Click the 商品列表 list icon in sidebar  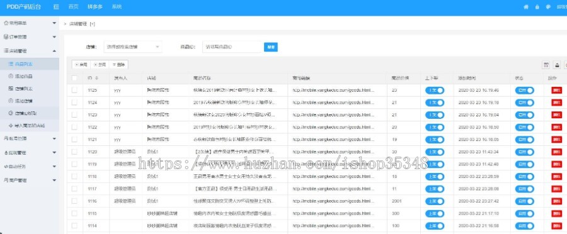(x=11, y=64)
